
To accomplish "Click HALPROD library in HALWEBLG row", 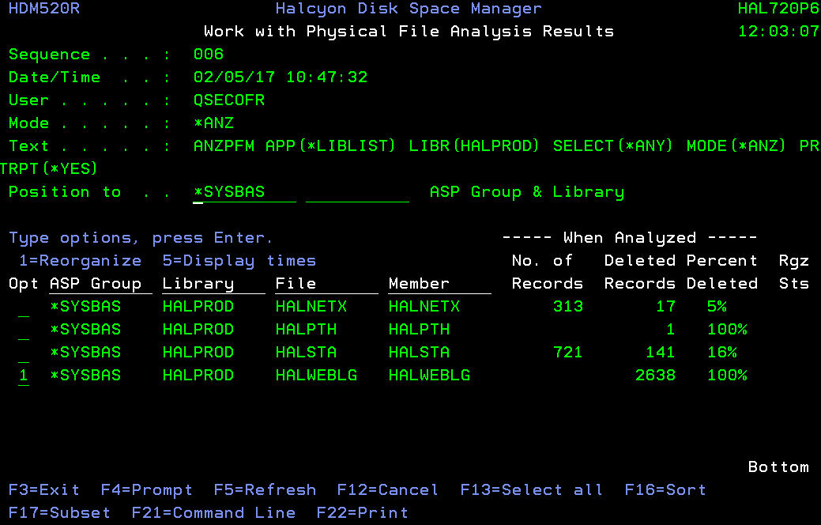I will coord(198,375).
